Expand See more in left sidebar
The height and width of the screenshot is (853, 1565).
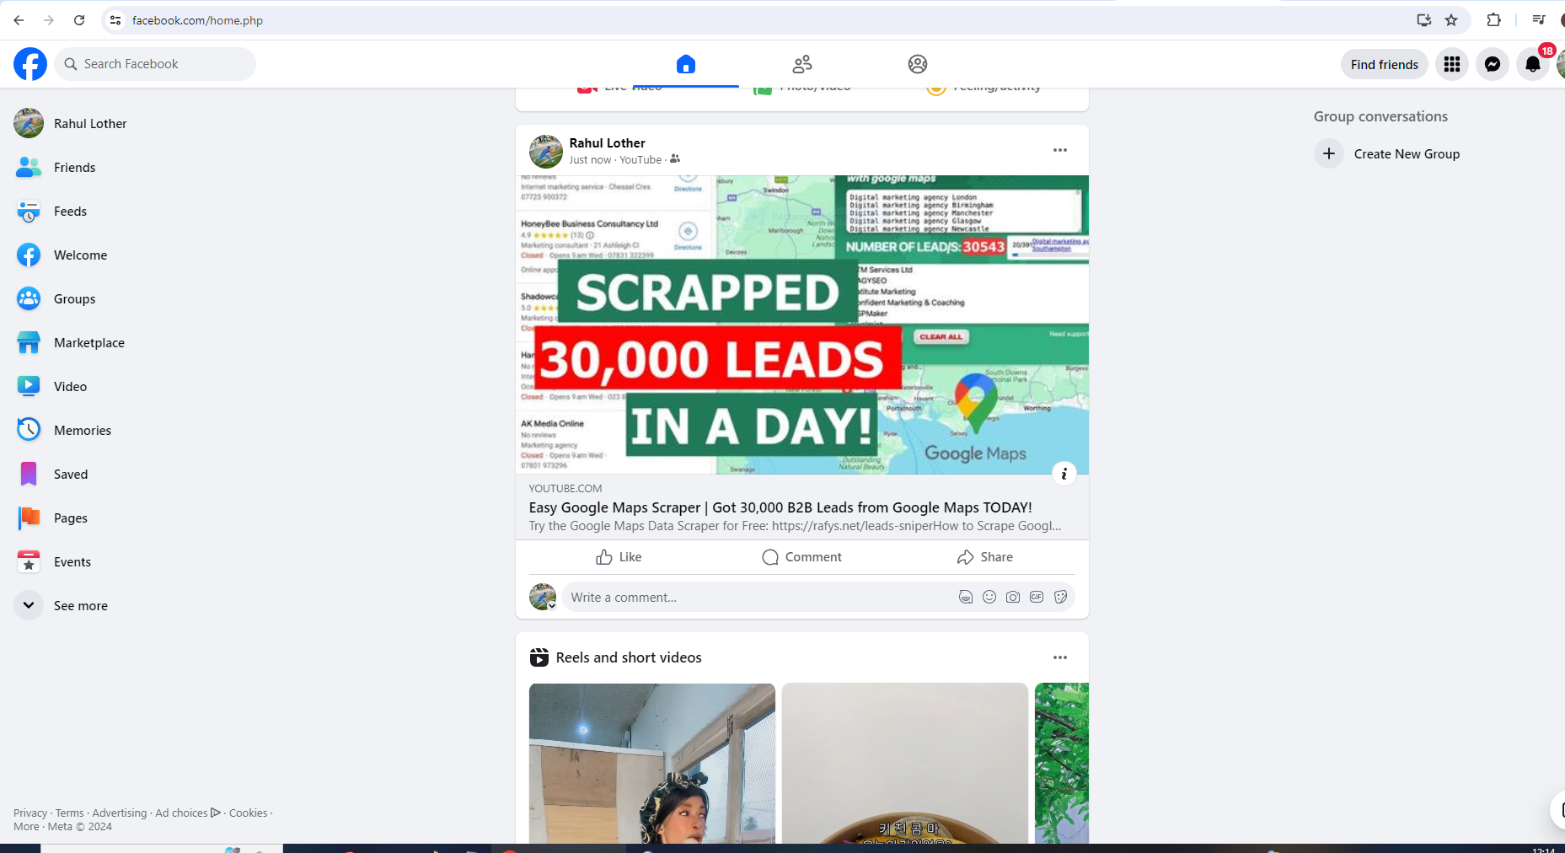point(61,605)
